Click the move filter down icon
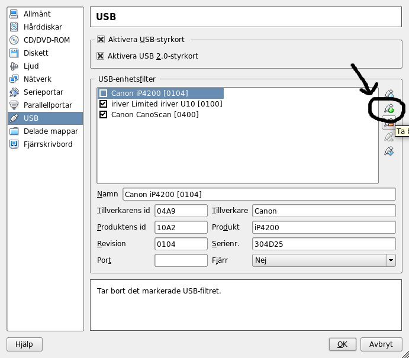409x358 pixels. pos(389,151)
